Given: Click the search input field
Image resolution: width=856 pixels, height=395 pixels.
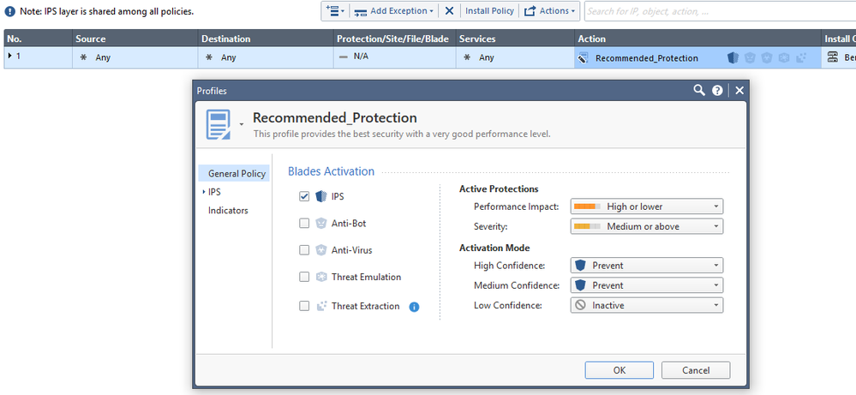Looking at the screenshot, I should [x=718, y=11].
